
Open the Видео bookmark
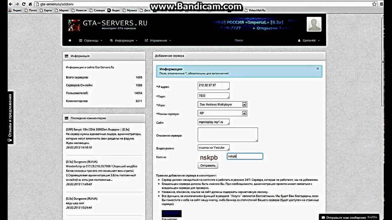[x=114, y=10]
